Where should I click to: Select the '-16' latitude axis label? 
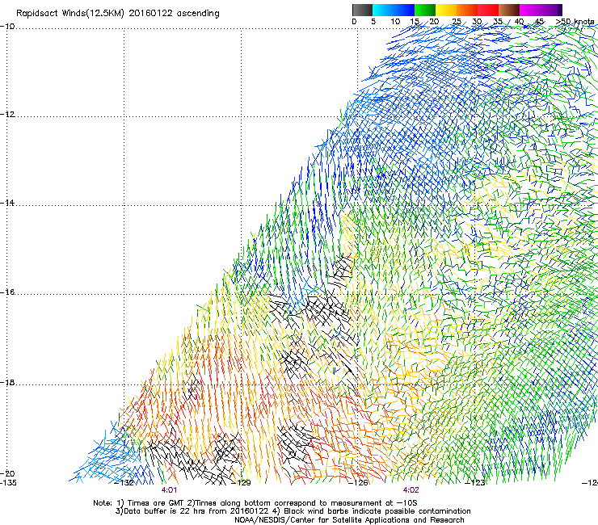[7, 292]
